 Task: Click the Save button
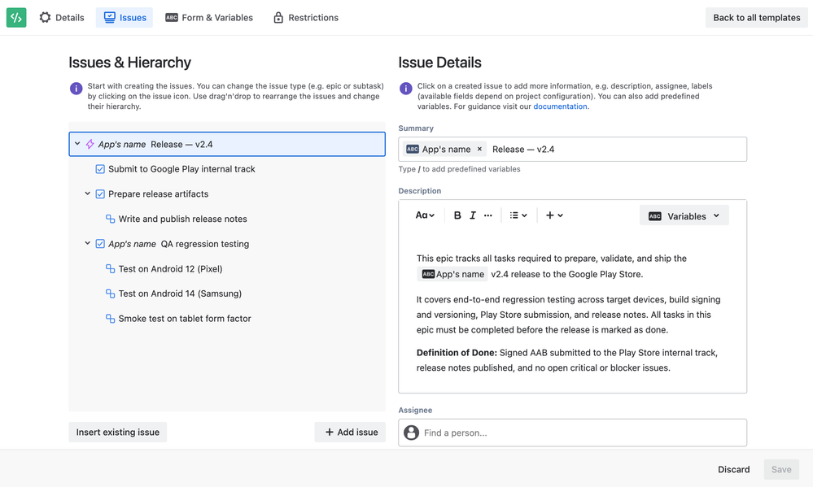click(x=780, y=469)
